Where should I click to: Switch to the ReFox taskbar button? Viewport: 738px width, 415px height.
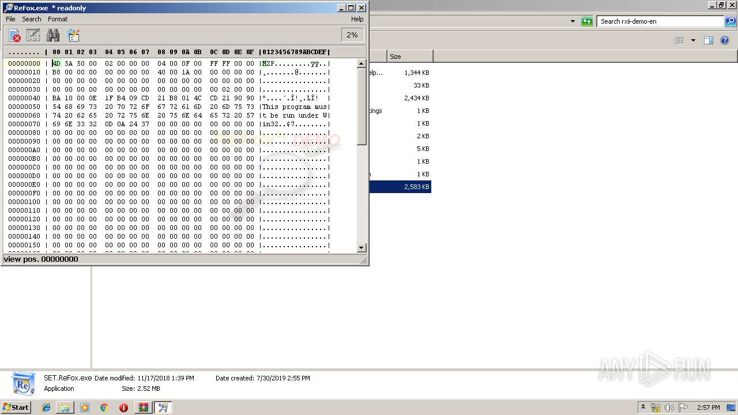(x=163, y=408)
